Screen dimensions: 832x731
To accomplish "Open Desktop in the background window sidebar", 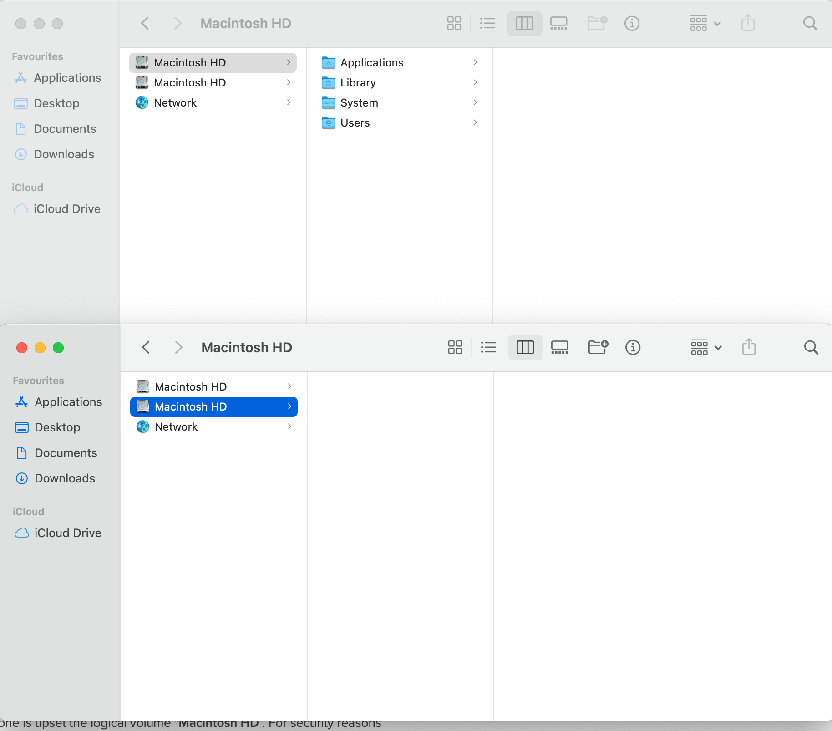I will [47, 103].
